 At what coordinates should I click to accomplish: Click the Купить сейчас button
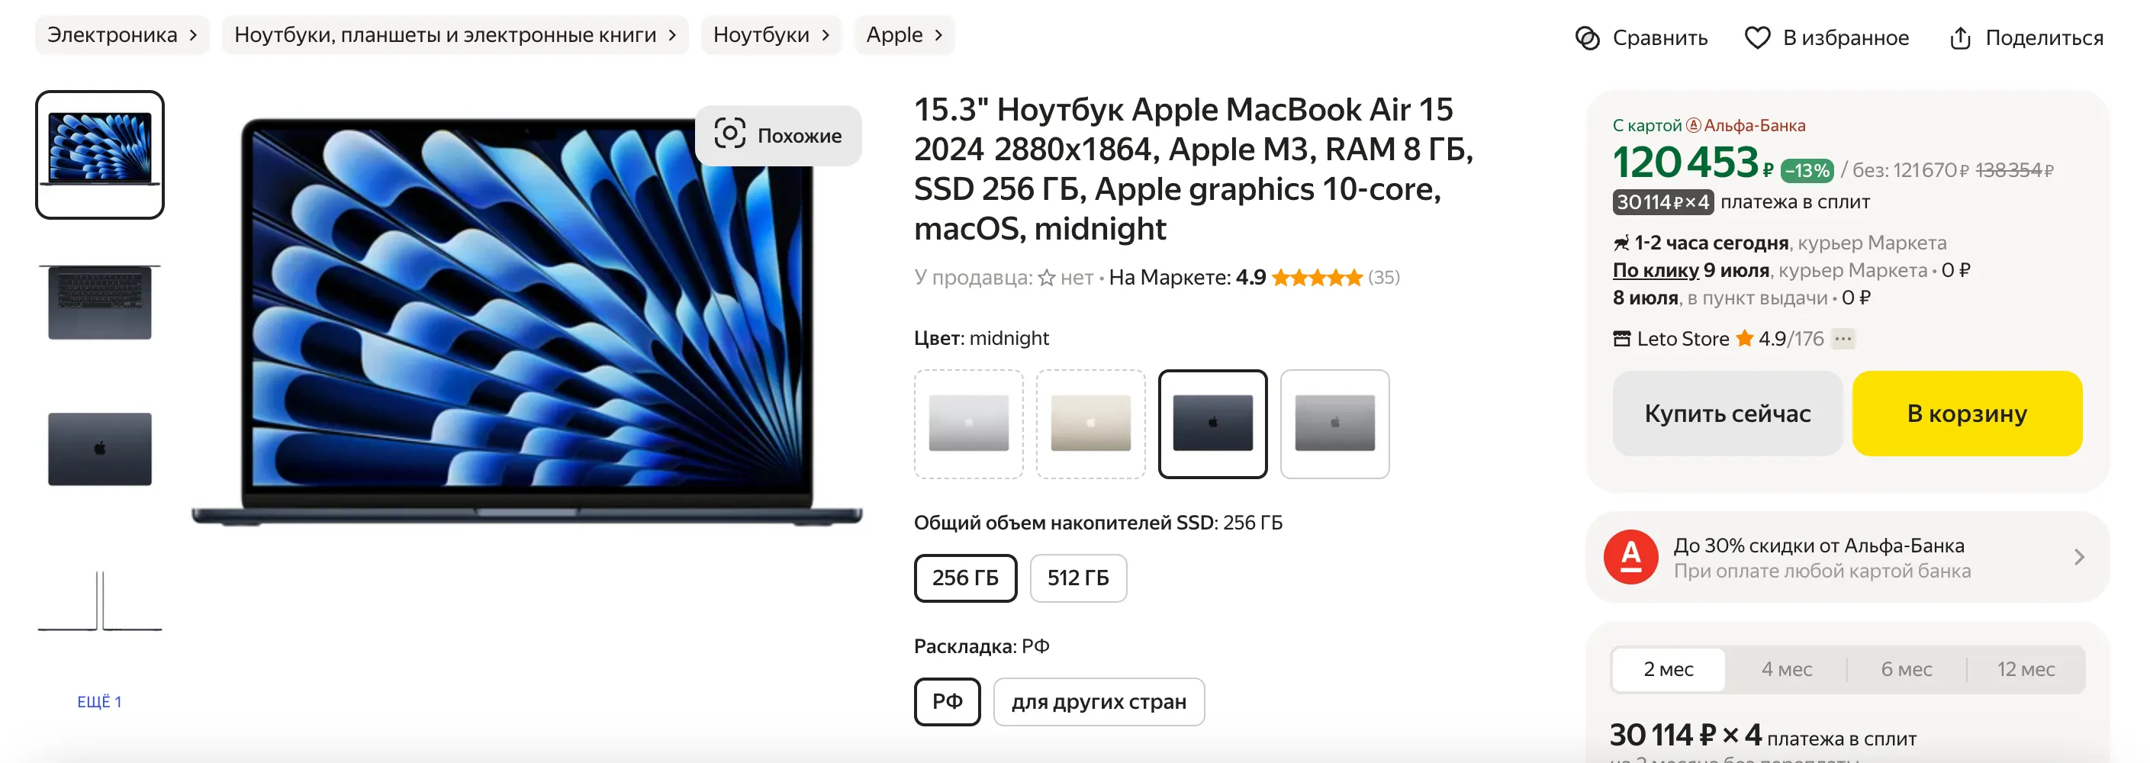coord(1727,414)
